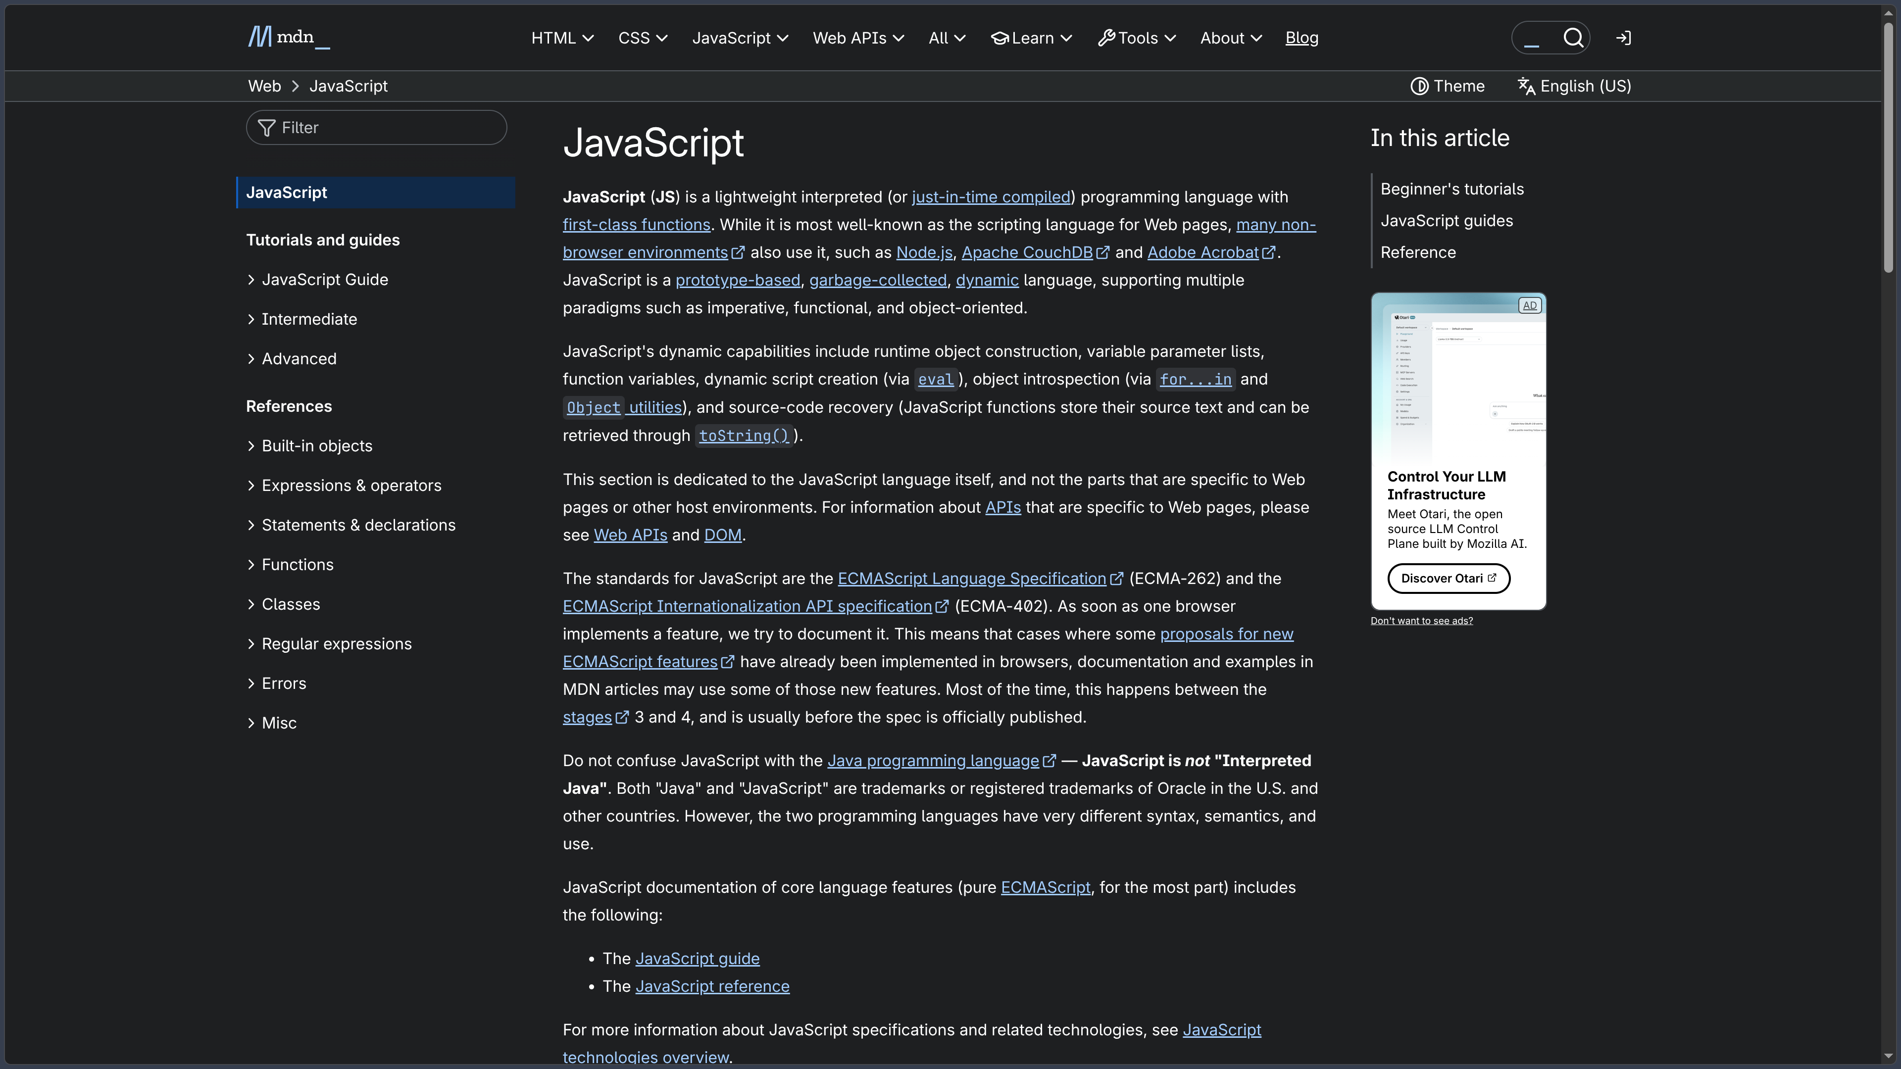This screenshot has width=1901, height=1069.
Task: Click the Discover Otari button
Action: (x=1449, y=579)
